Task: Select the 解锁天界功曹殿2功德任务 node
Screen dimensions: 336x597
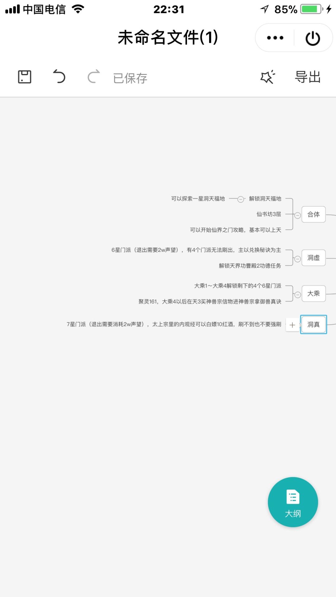Action: point(250,266)
